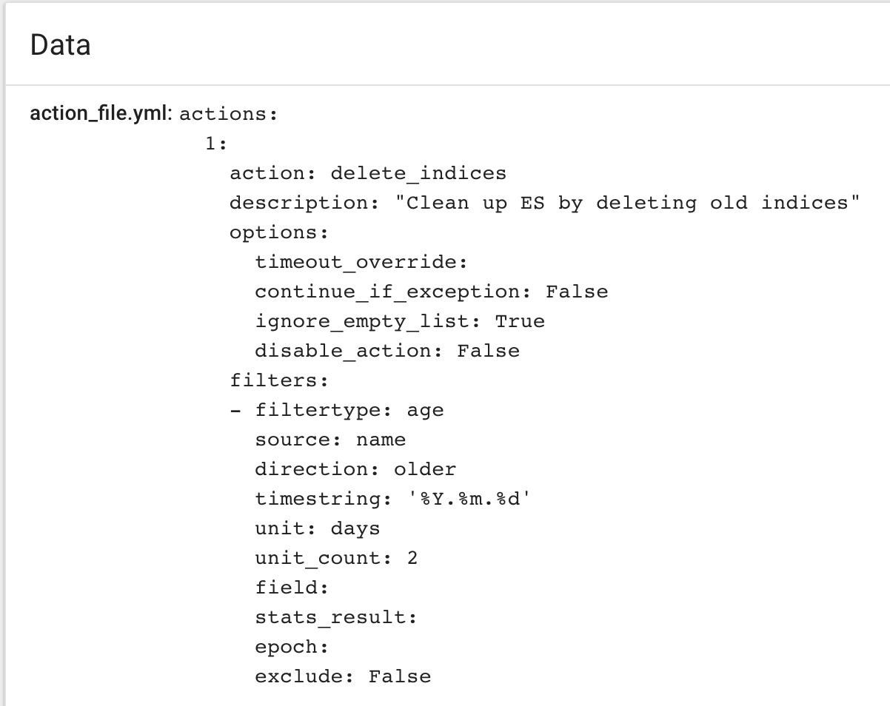Click 'exclude: False' line
This screenshot has height=706, width=890.
point(343,676)
